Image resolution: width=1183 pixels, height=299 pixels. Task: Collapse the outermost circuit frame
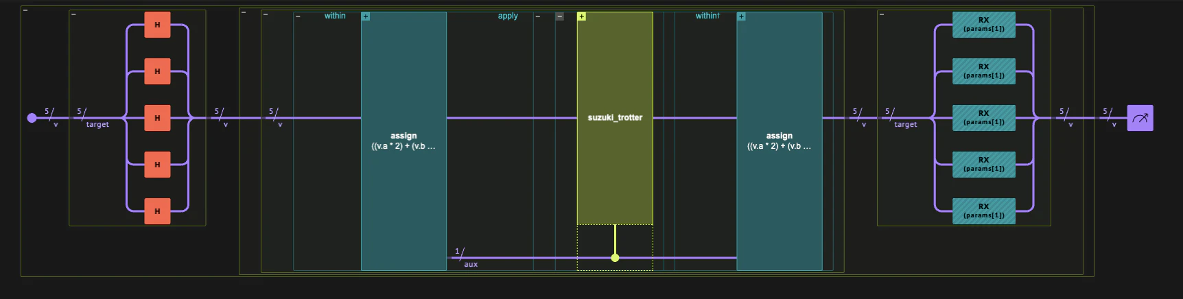tap(25, 10)
